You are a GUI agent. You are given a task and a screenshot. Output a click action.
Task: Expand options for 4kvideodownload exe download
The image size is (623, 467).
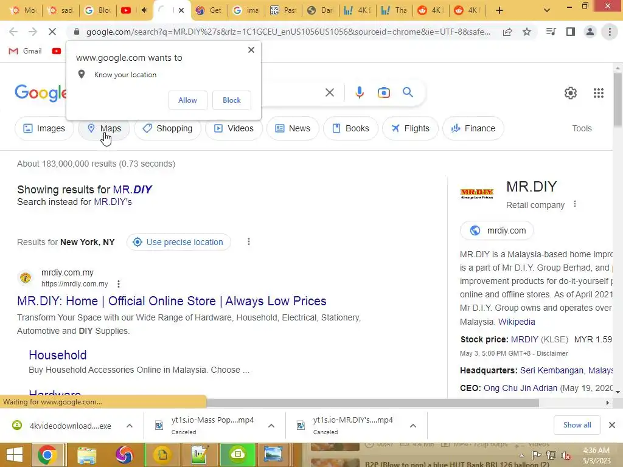click(x=130, y=426)
